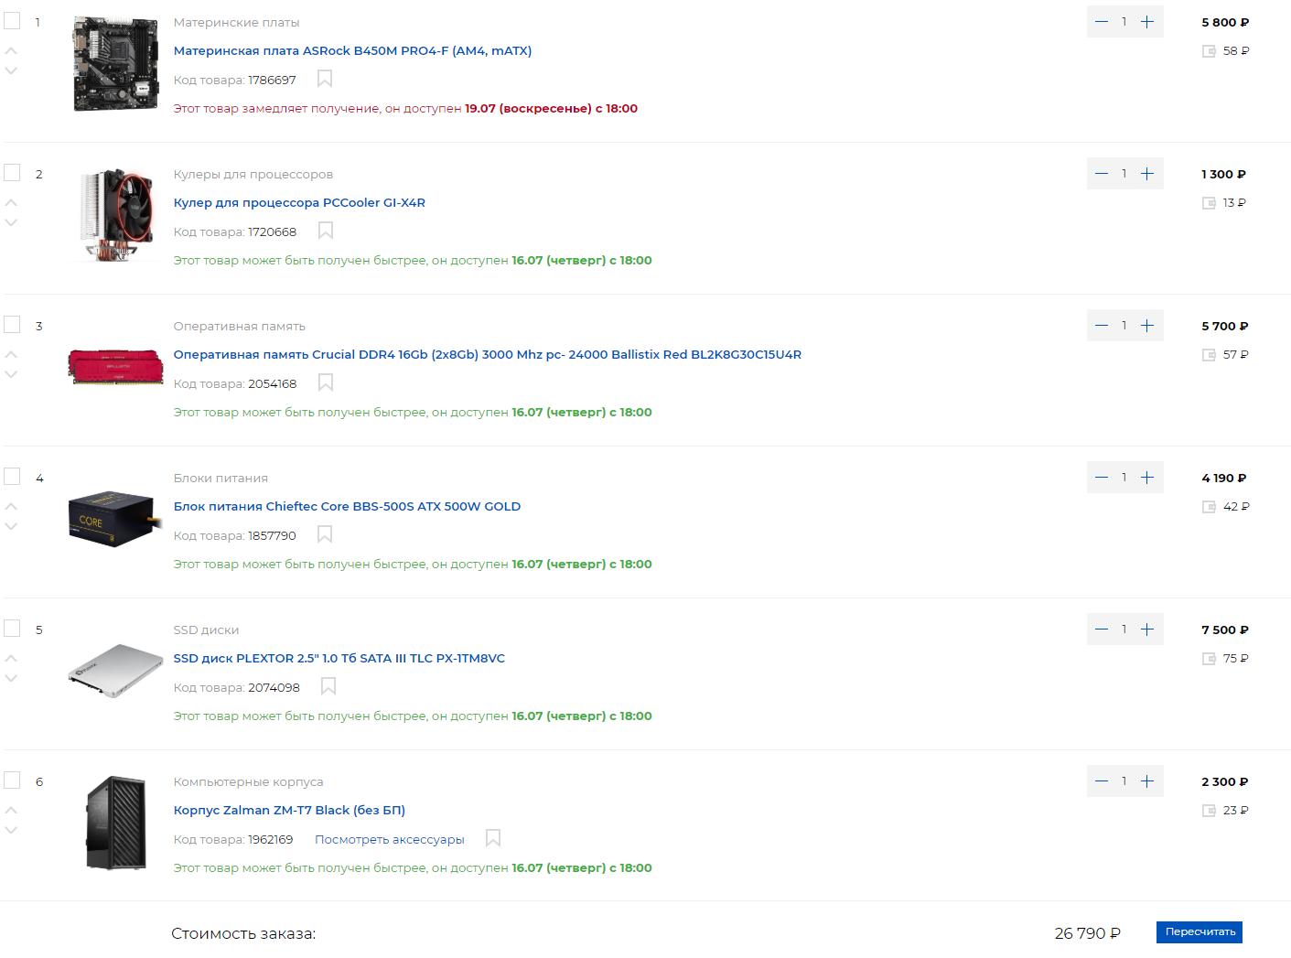Increase quantity of PLEXTOR SSD

coord(1147,629)
